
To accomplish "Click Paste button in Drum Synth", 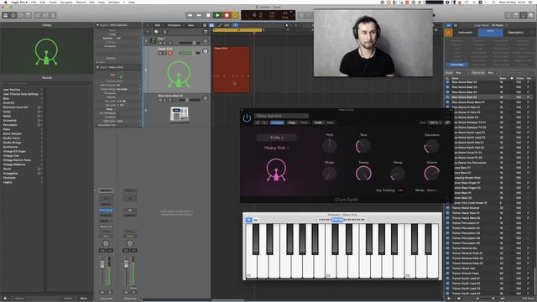I will pos(304,122).
